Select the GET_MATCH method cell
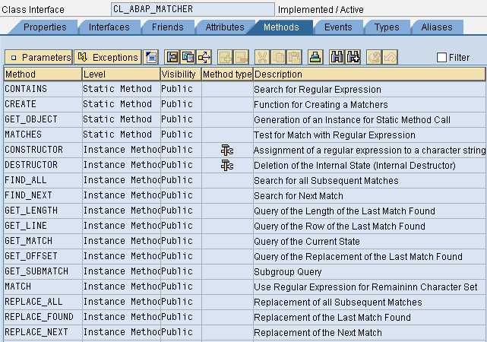 43,242
